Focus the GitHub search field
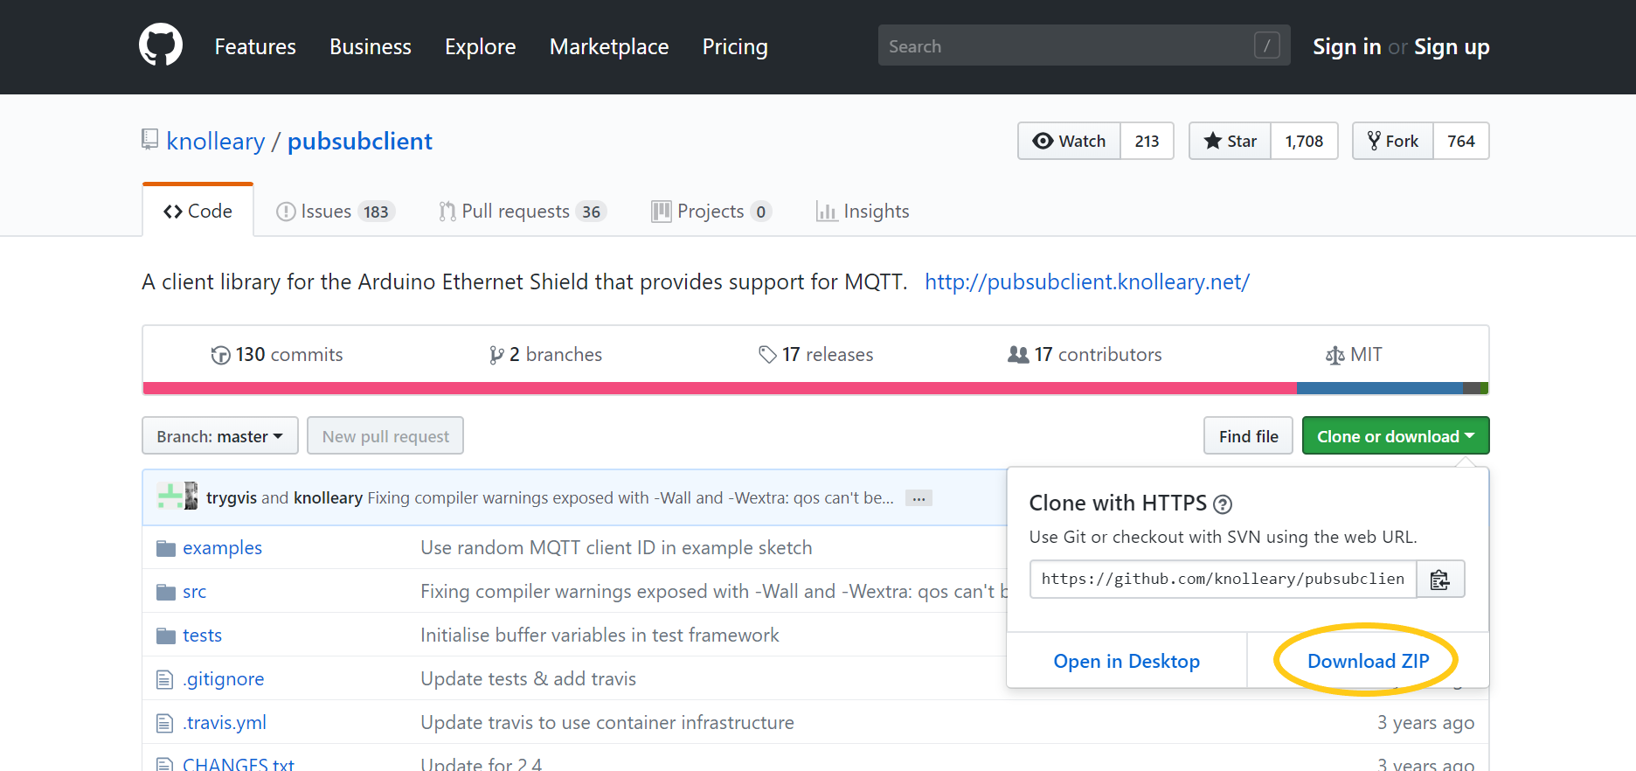Image resolution: width=1636 pixels, height=771 pixels. [1084, 45]
